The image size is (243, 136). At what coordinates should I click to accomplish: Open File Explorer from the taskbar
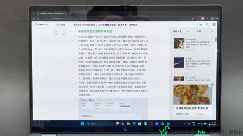128,124
